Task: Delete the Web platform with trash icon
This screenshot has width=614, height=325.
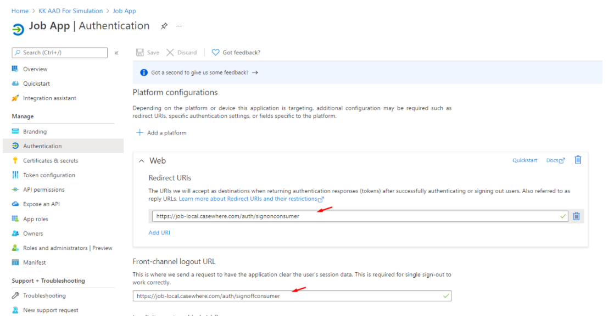Action: point(578,160)
